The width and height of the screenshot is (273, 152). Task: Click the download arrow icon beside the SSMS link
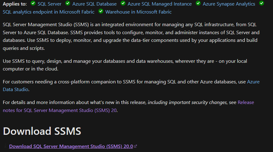pyautogui.click(x=5, y=146)
